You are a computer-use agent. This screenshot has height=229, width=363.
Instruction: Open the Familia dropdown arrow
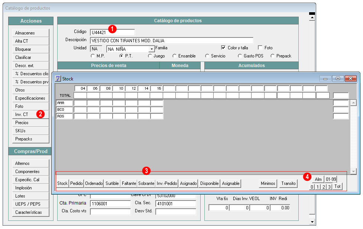click(x=151, y=49)
